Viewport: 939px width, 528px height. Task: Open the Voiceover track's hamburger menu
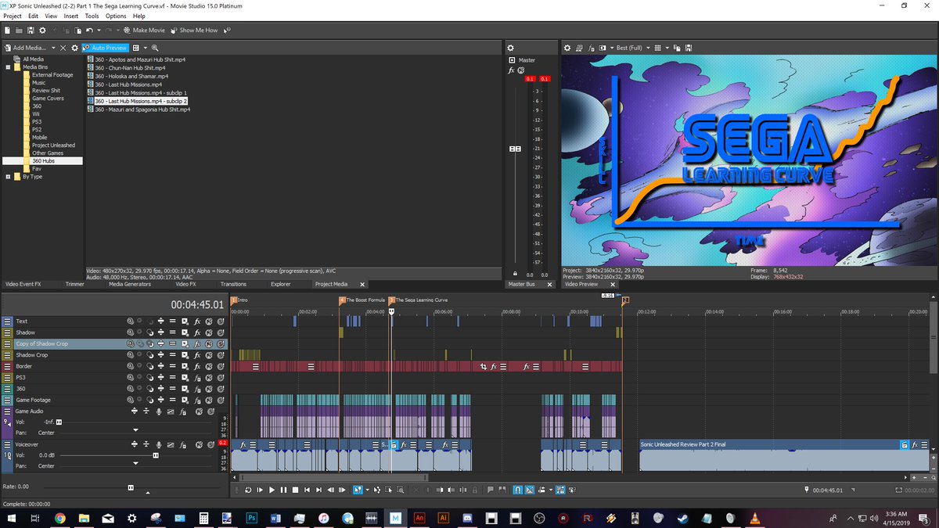(x=7, y=444)
